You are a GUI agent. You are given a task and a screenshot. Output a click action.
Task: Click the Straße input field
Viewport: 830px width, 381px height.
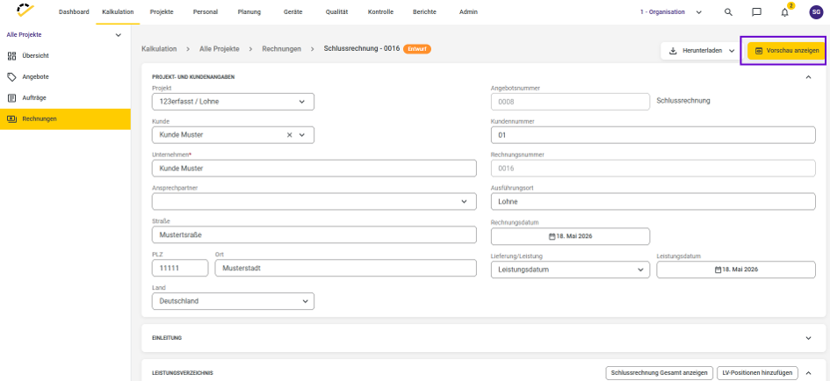(314, 235)
